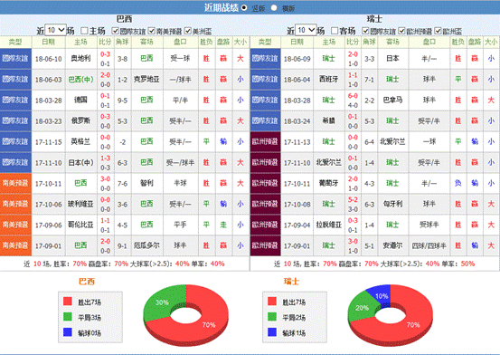Click the 近期战绩 section title
The image size is (500, 355).
(x=222, y=7)
